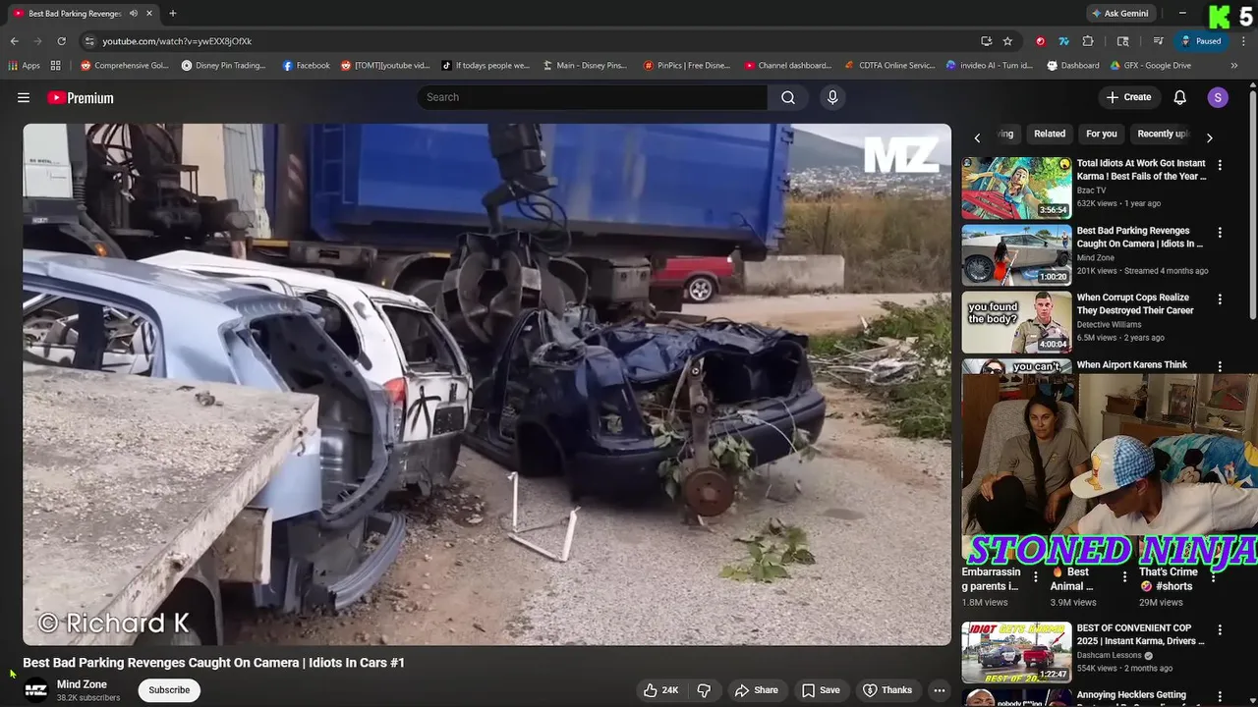Open the Total Idiots At Work thumbnail
This screenshot has width=1258, height=707.
(x=1016, y=188)
